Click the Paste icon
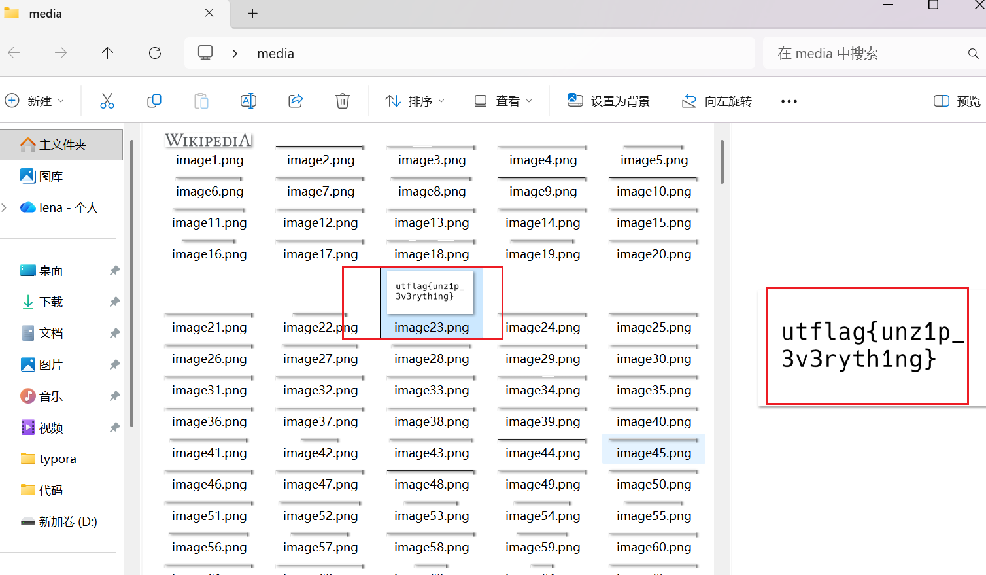 (x=201, y=101)
